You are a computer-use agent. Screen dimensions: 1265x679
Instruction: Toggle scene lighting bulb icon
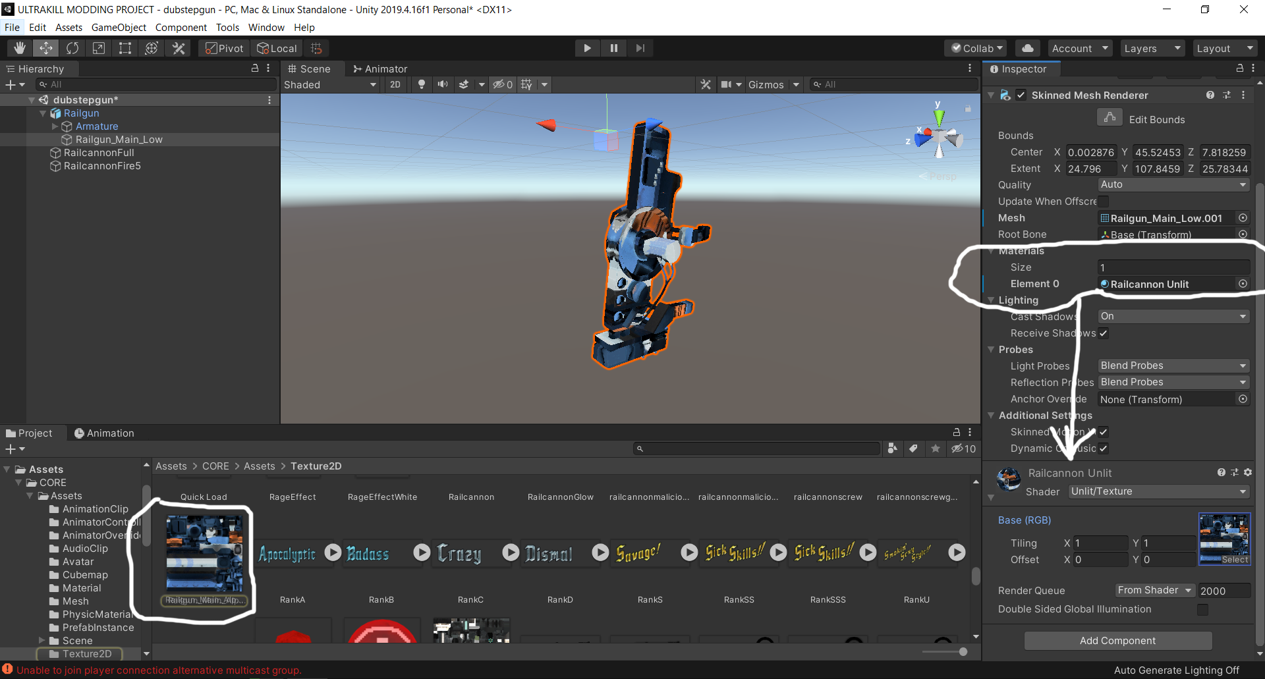coord(422,84)
